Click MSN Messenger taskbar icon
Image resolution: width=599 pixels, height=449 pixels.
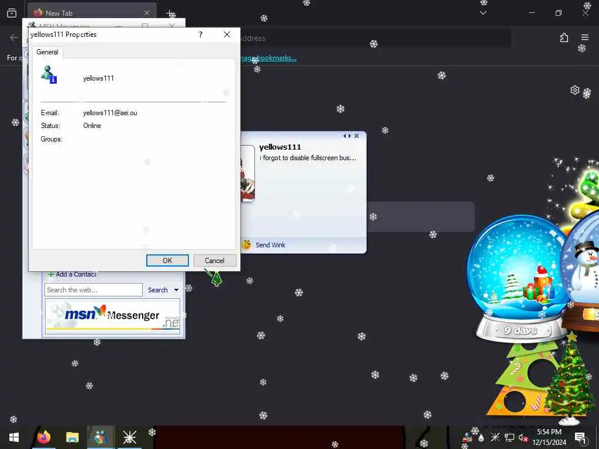(101, 437)
